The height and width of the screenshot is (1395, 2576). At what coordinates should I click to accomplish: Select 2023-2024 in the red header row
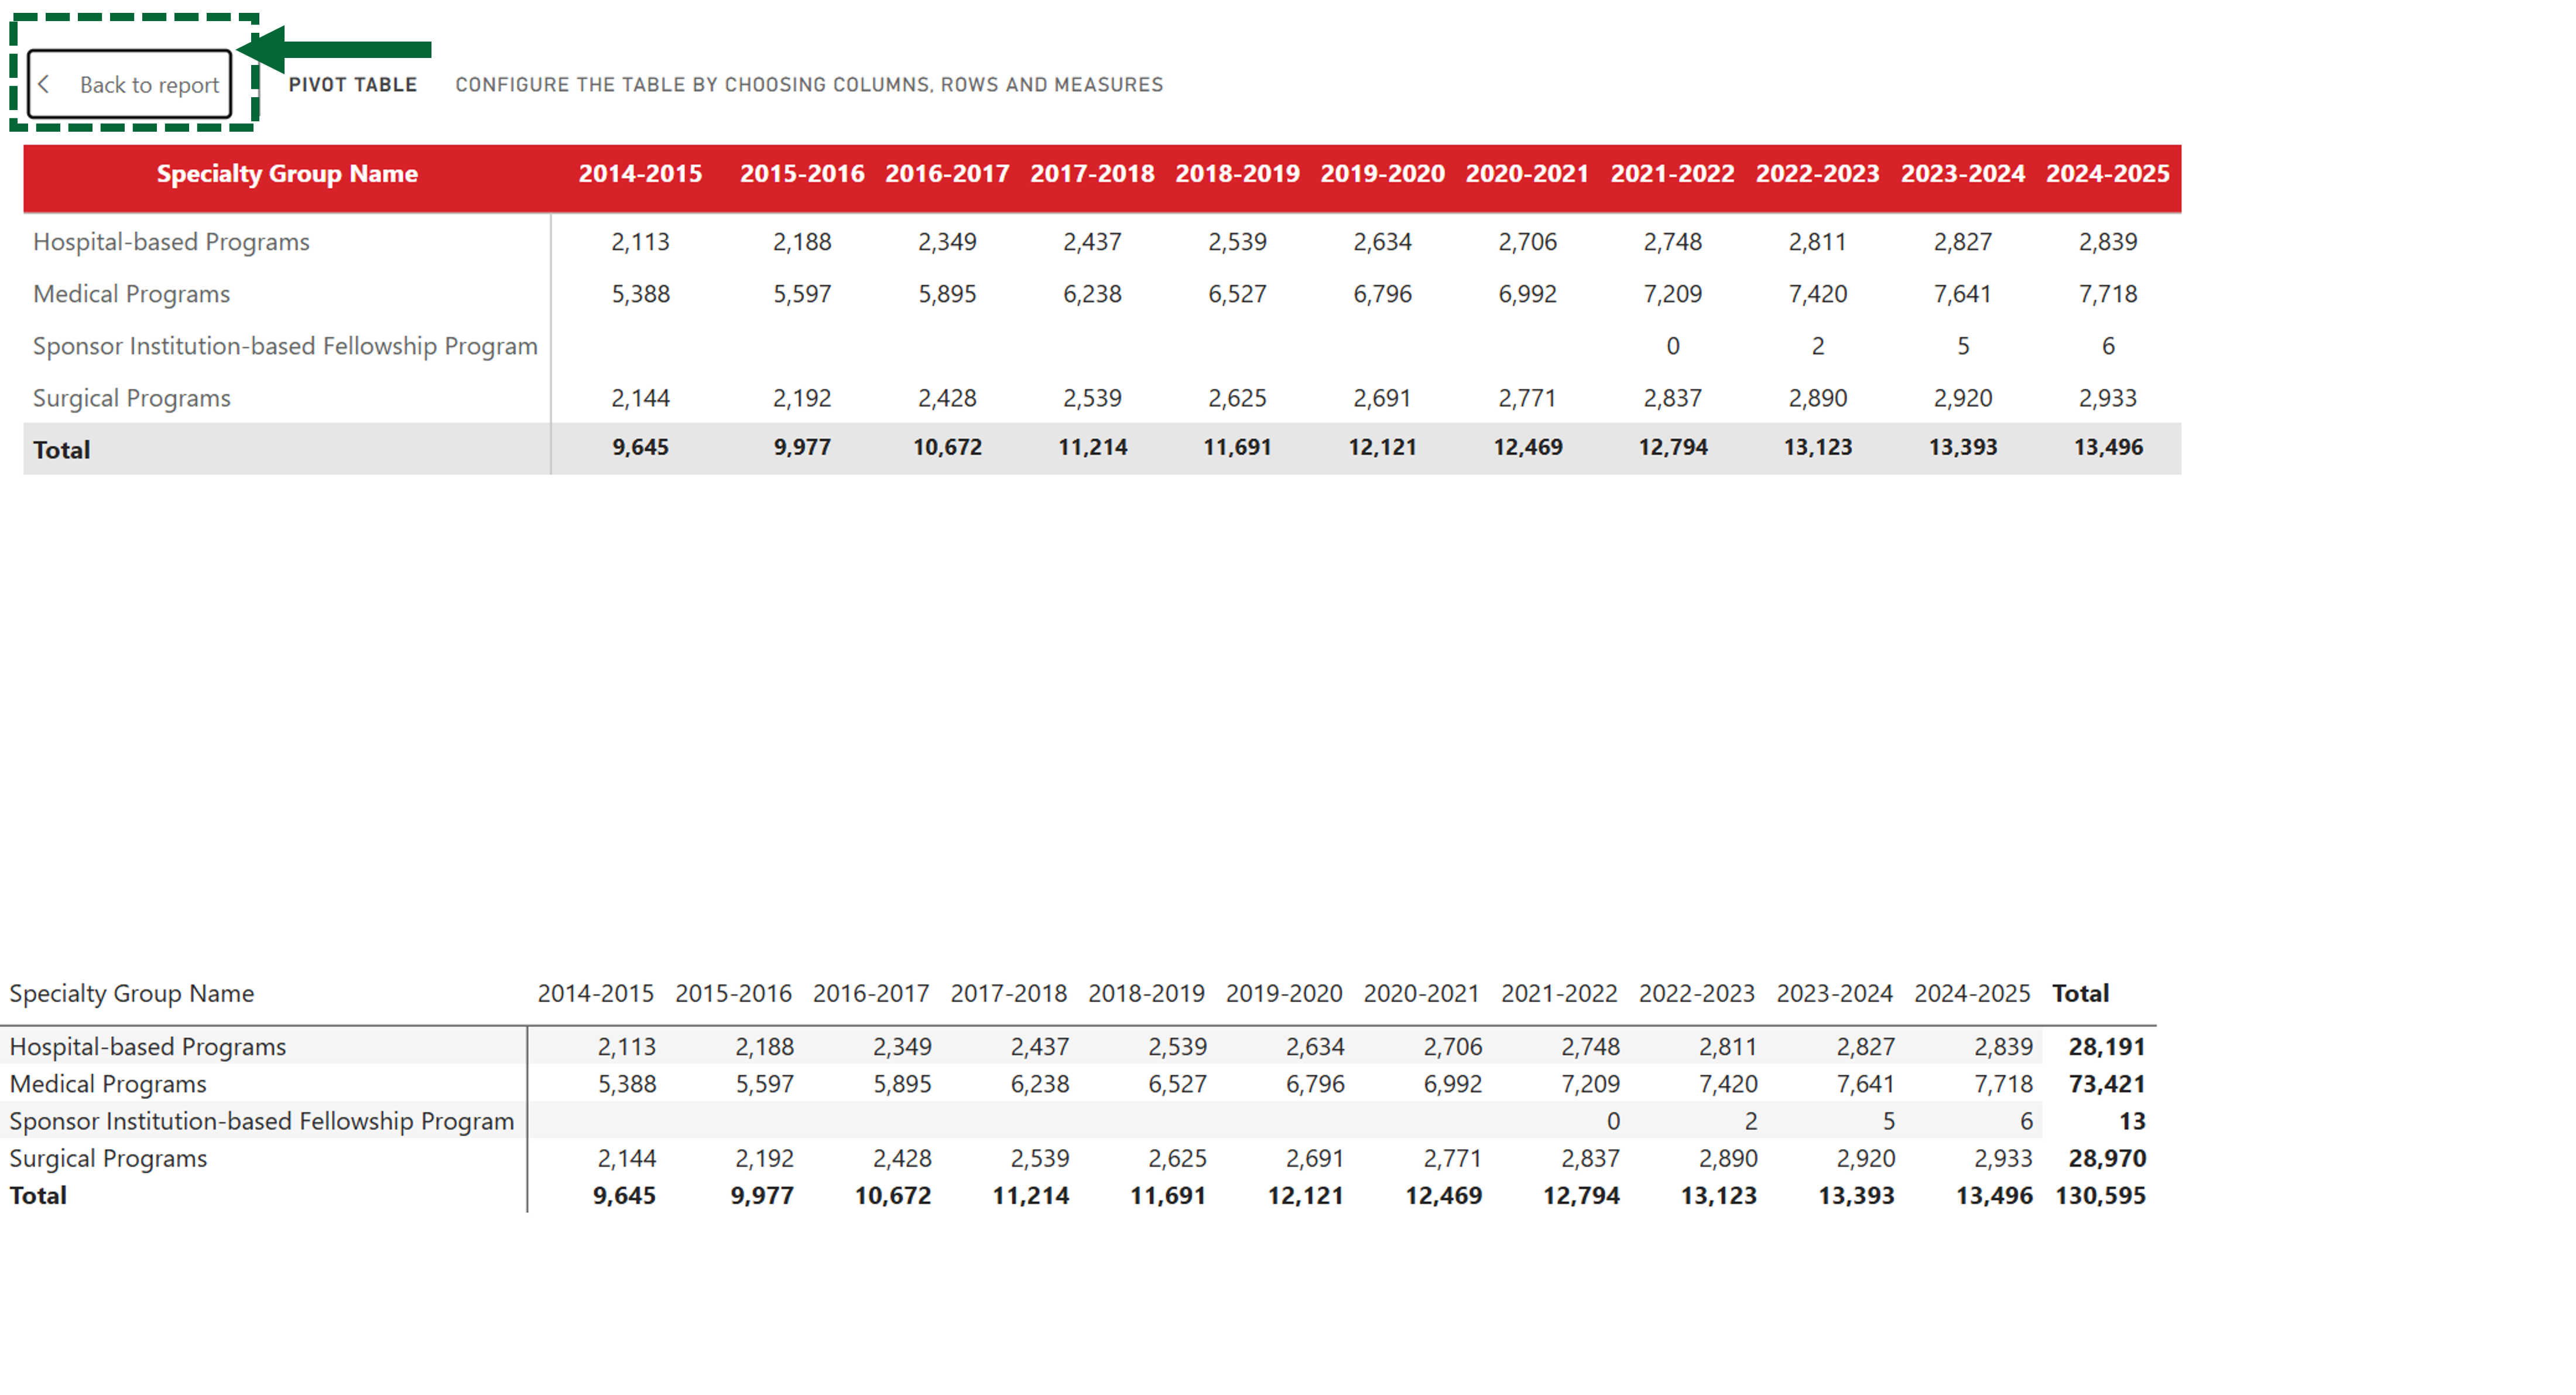(x=1962, y=173)
